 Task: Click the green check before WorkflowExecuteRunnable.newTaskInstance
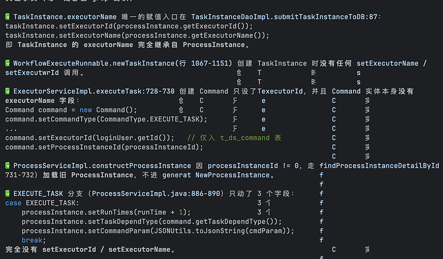pos(8,63)
